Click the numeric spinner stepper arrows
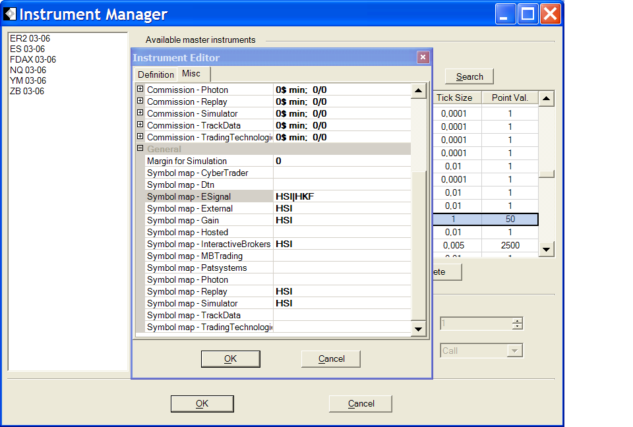 click(x=517, y=324)
